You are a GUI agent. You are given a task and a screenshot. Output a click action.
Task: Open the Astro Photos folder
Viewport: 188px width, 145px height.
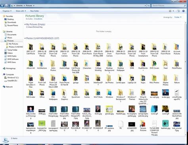pos(53,66)
